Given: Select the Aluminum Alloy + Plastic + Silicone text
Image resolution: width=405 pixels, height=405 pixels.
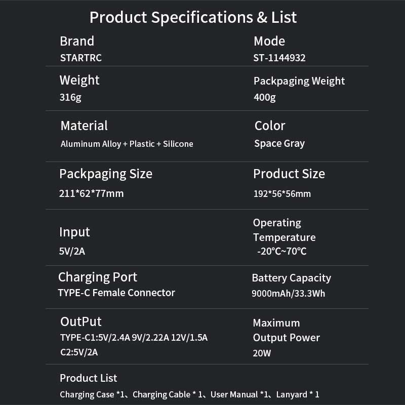Looking at the screenshot, I should 127,144.
